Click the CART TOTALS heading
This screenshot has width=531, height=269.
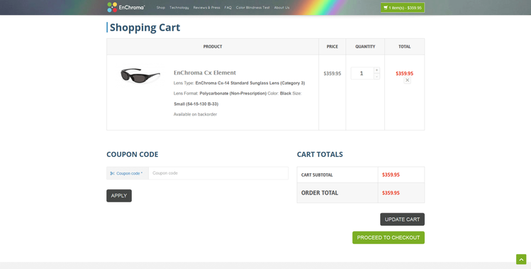point(320,154)
